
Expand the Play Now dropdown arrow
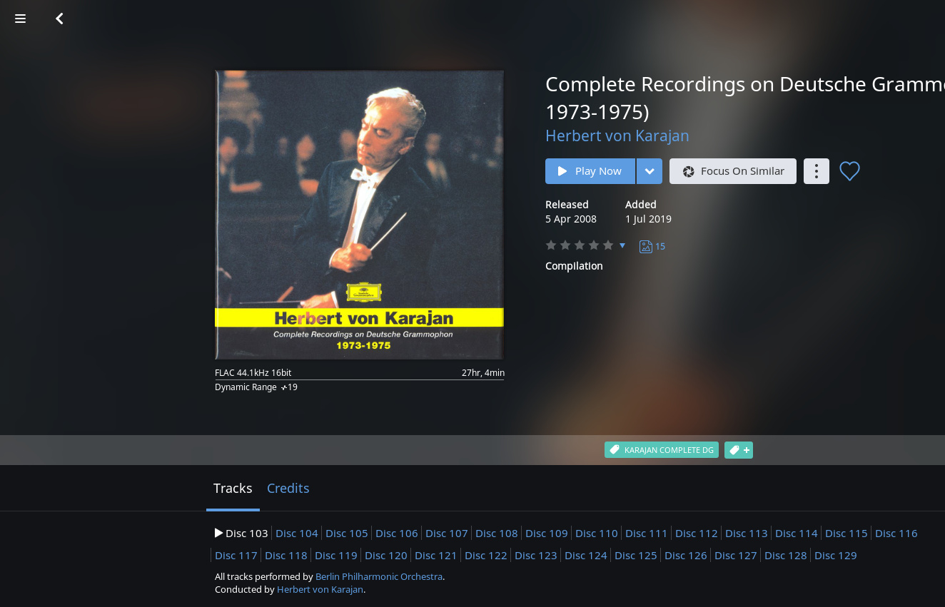tap(650, 171)
